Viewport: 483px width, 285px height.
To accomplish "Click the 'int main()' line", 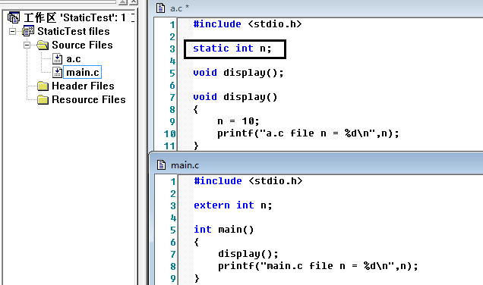I will point(223,230).
